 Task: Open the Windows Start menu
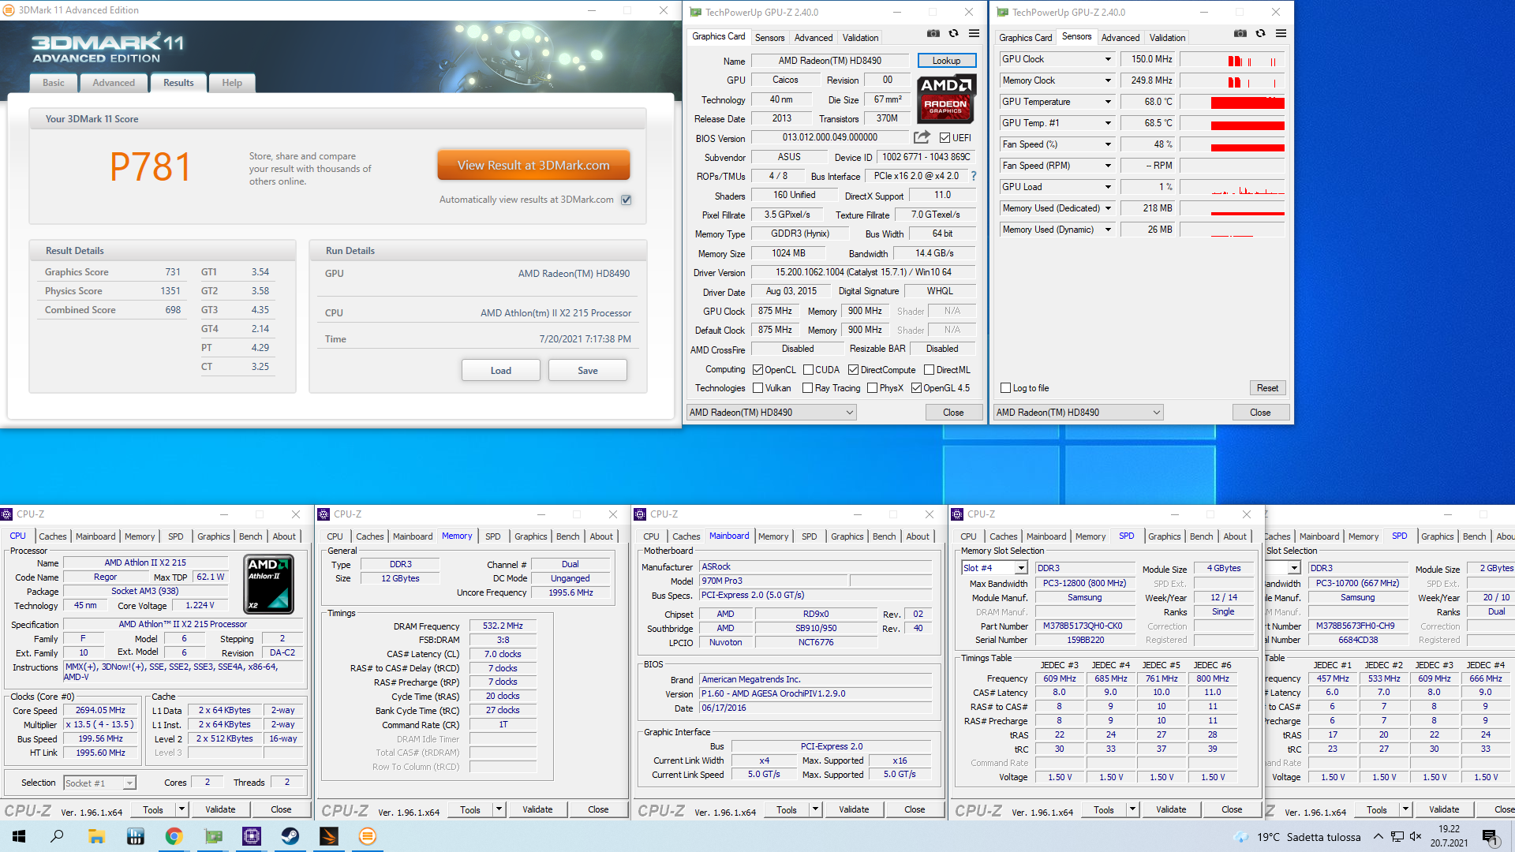[19, 836]
